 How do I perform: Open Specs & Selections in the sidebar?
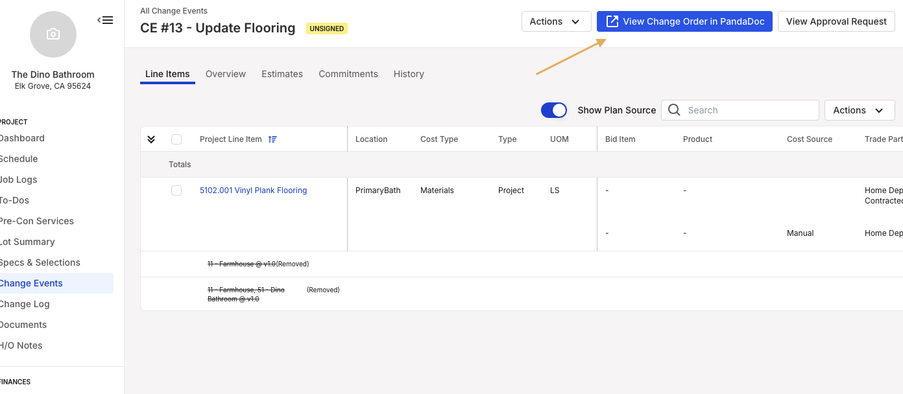(x=40, y=262)
